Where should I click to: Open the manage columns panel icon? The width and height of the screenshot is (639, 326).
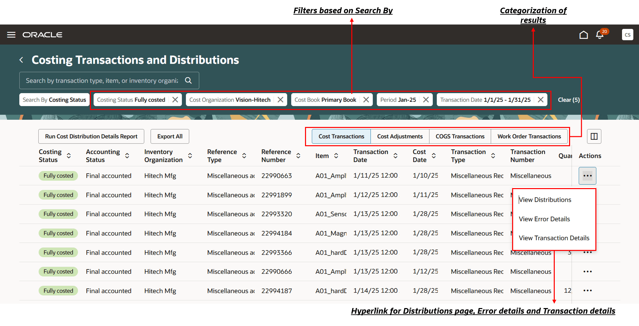[594, 136]
